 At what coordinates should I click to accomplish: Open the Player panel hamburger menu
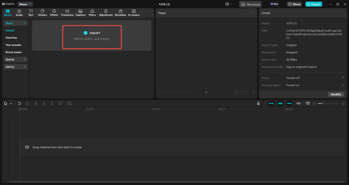(252, 13)
